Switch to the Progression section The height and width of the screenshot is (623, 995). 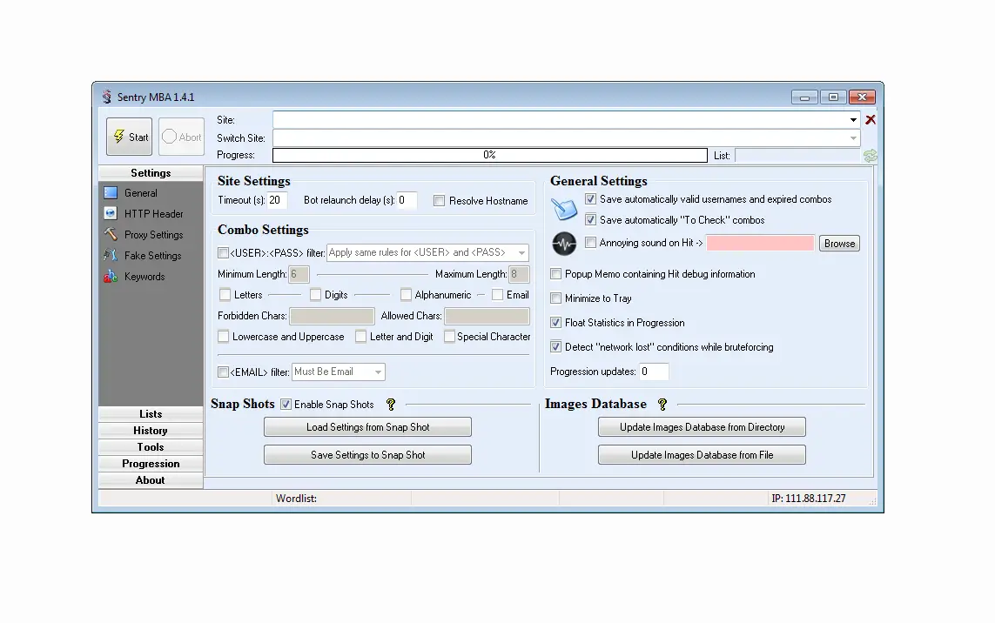150,463
